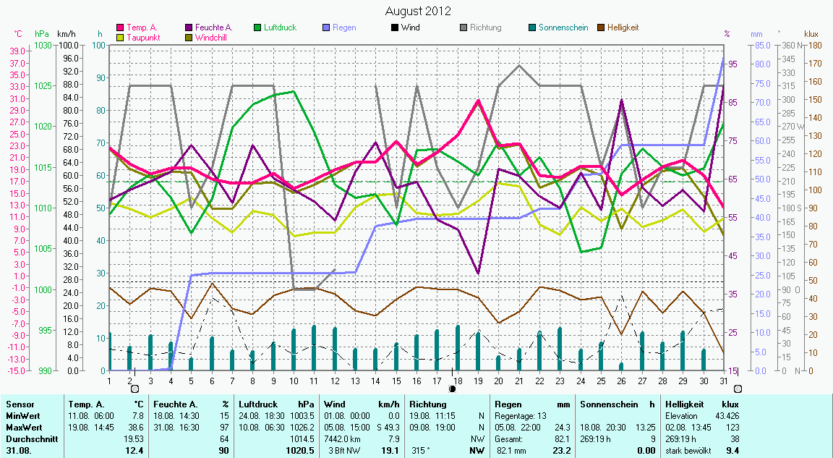The width and height of the screenshot is (833, 458).
Task: Select the green Luftdruck legend swatch
Action: (257, 28)
